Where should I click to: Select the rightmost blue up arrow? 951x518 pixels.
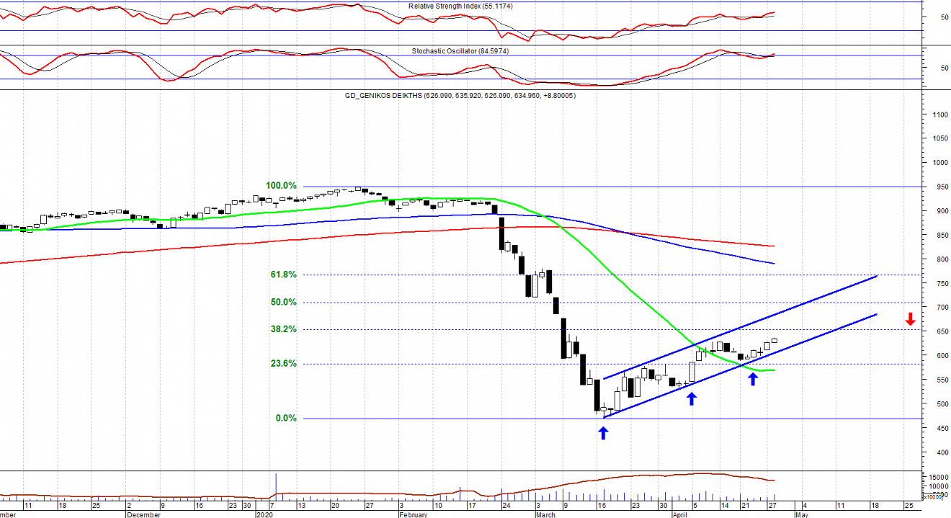click(x=753, y=378)
